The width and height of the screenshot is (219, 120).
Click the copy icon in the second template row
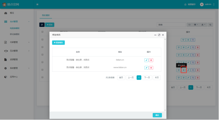193,47
